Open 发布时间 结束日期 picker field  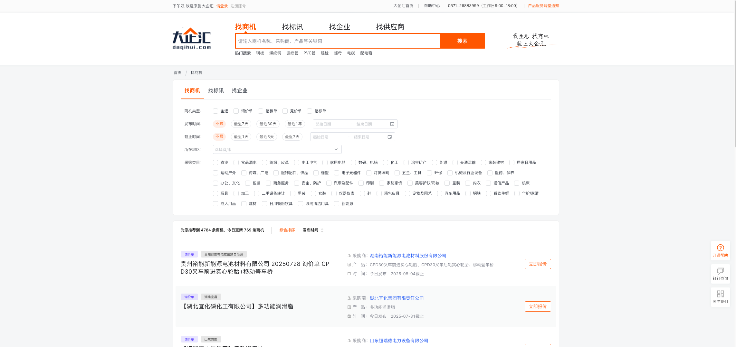370,124
